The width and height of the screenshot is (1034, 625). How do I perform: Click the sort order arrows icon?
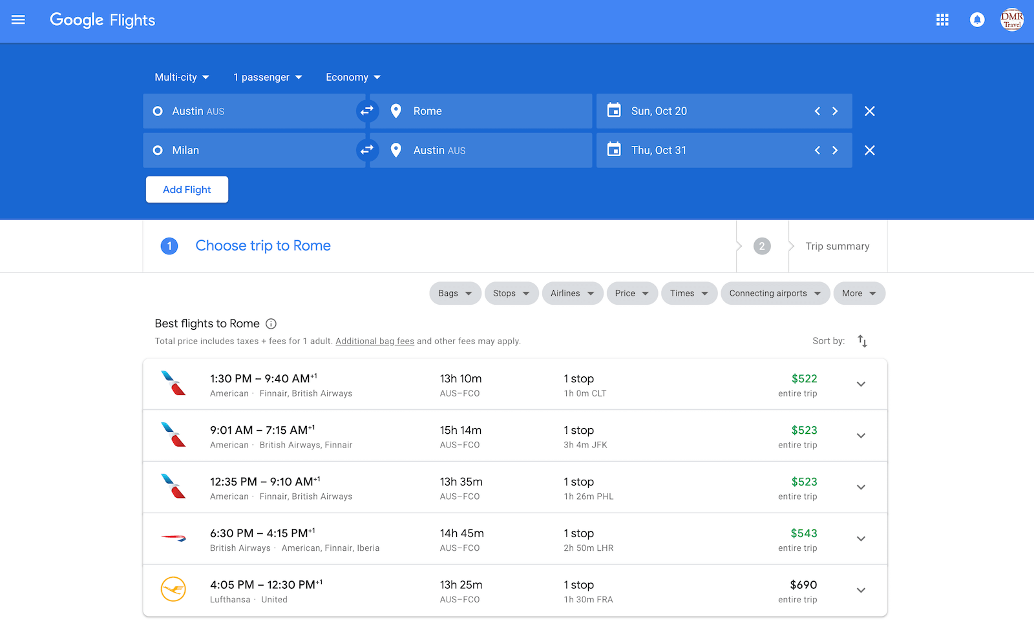click(x=862, y=340)
